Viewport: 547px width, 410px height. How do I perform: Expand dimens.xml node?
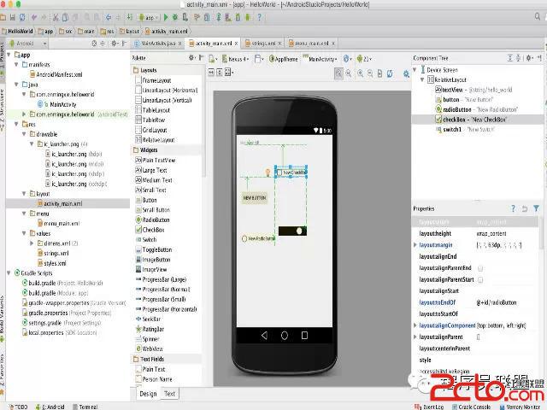tap(32, 243)
